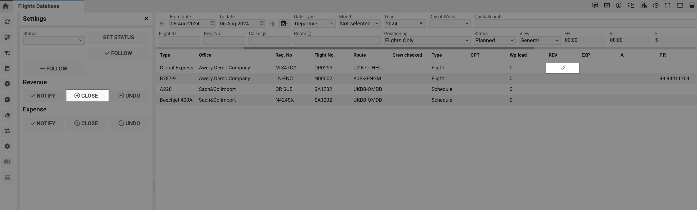The height and width of the screenshot is (210, 697).
Task: Click the calendar preset icon beside To date
Action: tap(284, 24)
